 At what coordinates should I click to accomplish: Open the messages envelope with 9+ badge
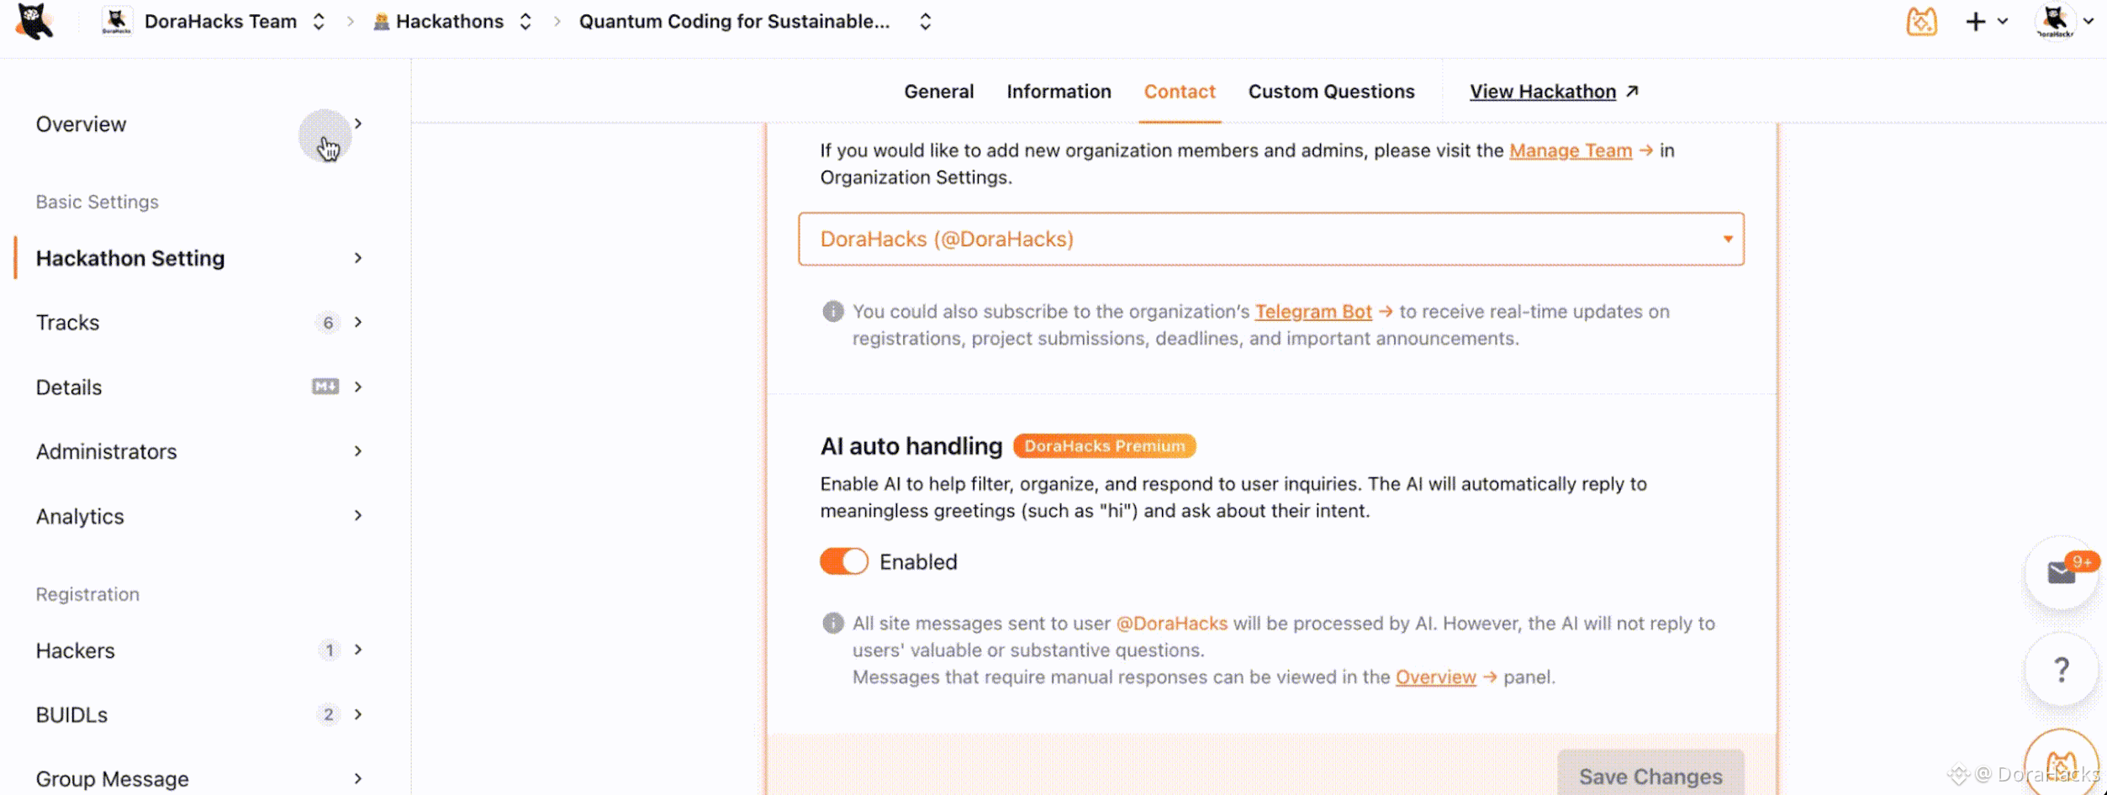pyautogui.click(x=2061, y=573)
